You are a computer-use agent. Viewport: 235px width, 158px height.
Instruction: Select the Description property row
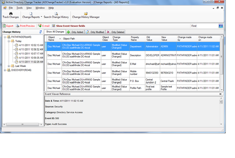(133, 55)
